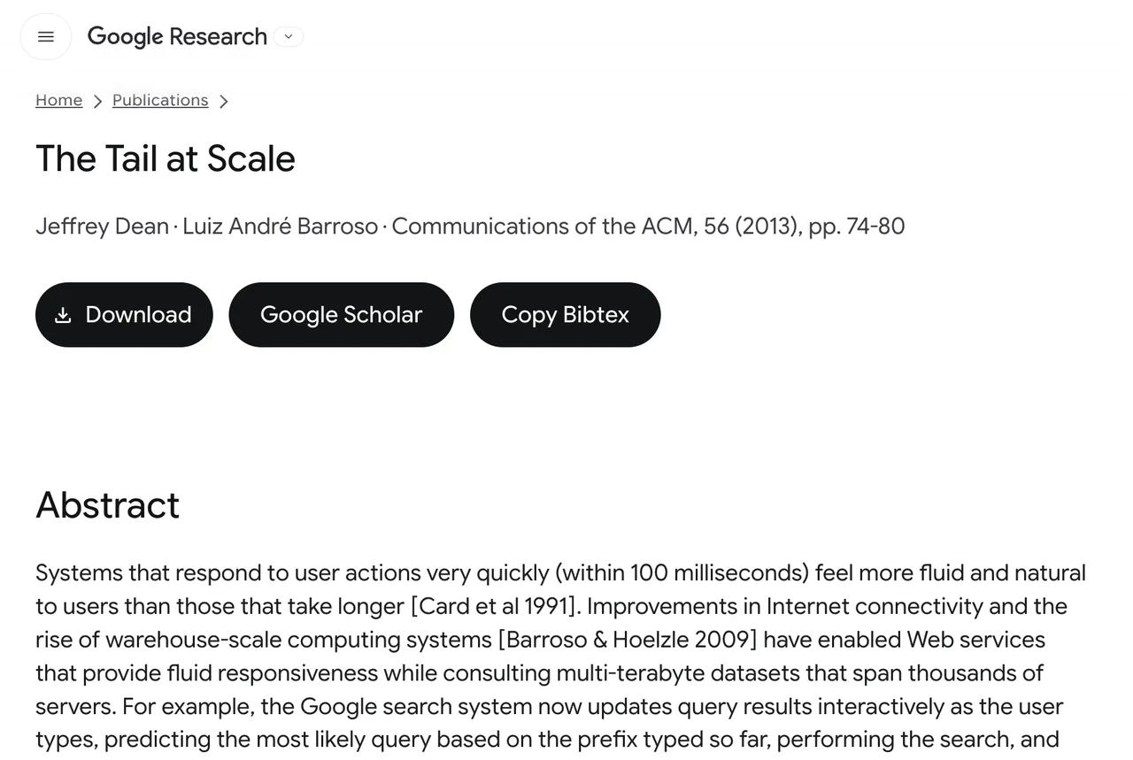Open the Publications breadcrumb link
The width and height of the screenshot is (1133, 760).
160,100
